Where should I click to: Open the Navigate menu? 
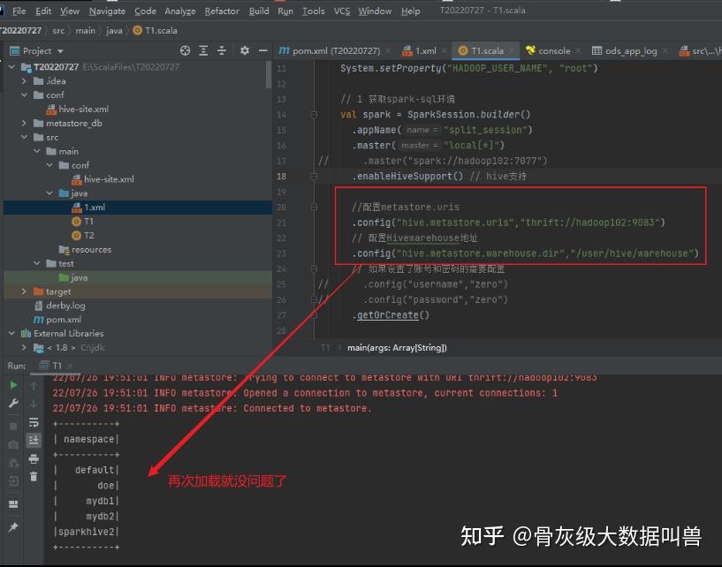click(x=107, y=11)
